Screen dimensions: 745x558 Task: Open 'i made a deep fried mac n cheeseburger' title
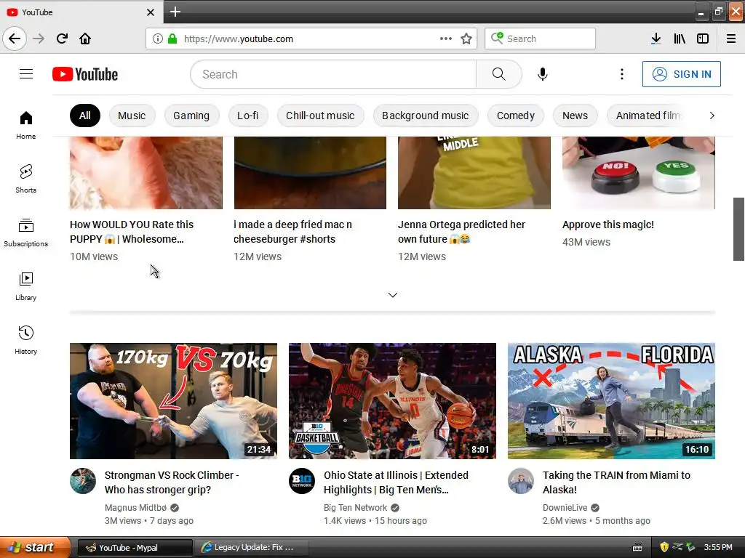click(x=292, y=232)
